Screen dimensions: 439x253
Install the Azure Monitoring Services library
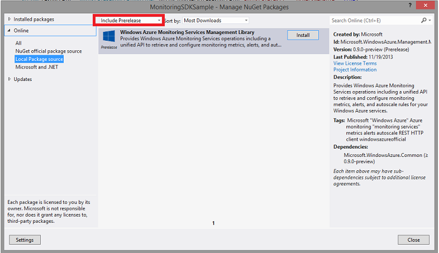pyautogui.click(x=303, y=35)
